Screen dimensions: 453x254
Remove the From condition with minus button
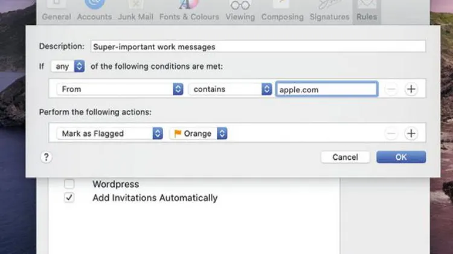(x=391, y=89)
